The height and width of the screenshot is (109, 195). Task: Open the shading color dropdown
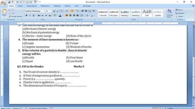pos(89,15)
